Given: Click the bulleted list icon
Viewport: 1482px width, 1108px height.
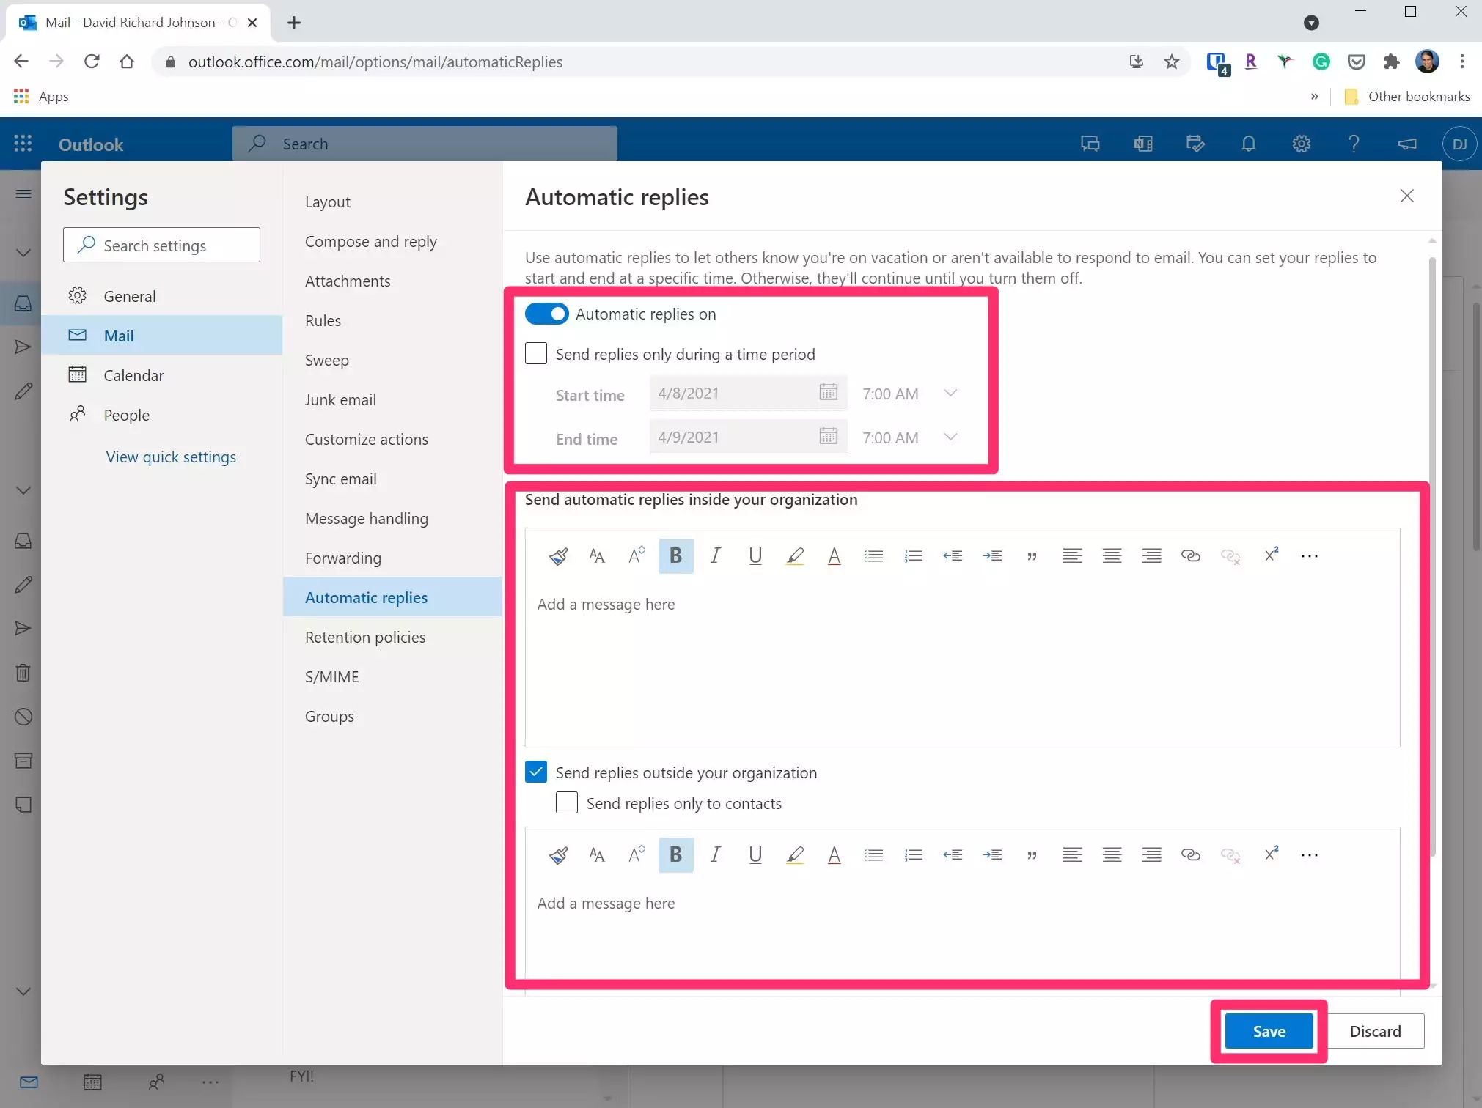Looking at the screenshot, I should point(873,555).
